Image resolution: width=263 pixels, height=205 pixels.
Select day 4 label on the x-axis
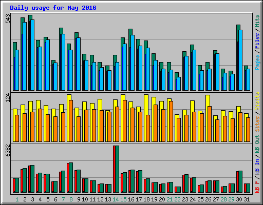point(40,199)
